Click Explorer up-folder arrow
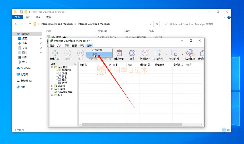 (30, 24)
